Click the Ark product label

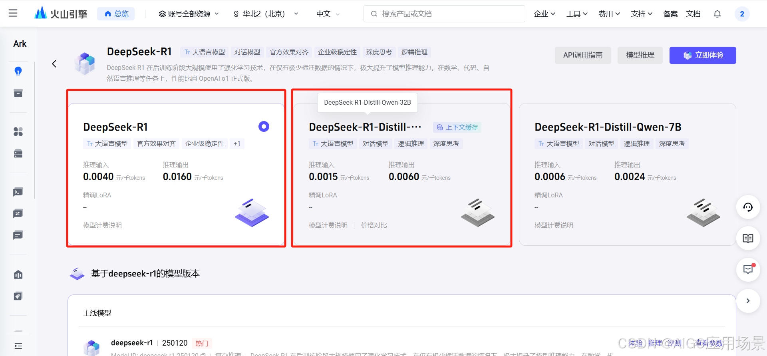click(x=20, y=44)
